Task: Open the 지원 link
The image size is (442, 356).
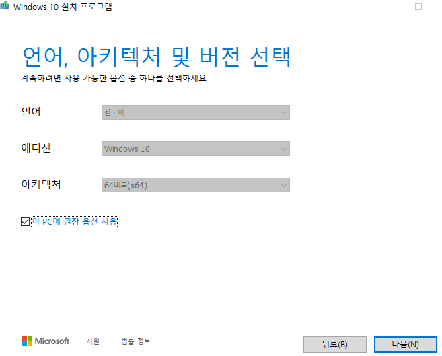Action: (x=93, y=341)
